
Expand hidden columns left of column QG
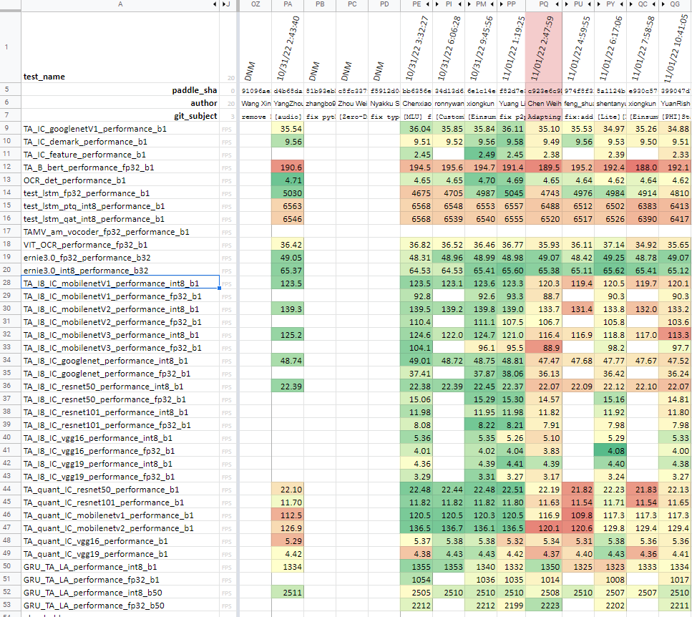tap(663, 4)
